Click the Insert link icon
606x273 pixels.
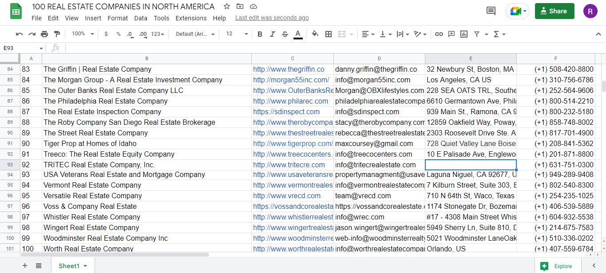(x=439, y=34)
